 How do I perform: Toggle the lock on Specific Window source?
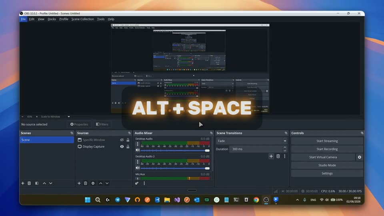[x=128, y=140]
